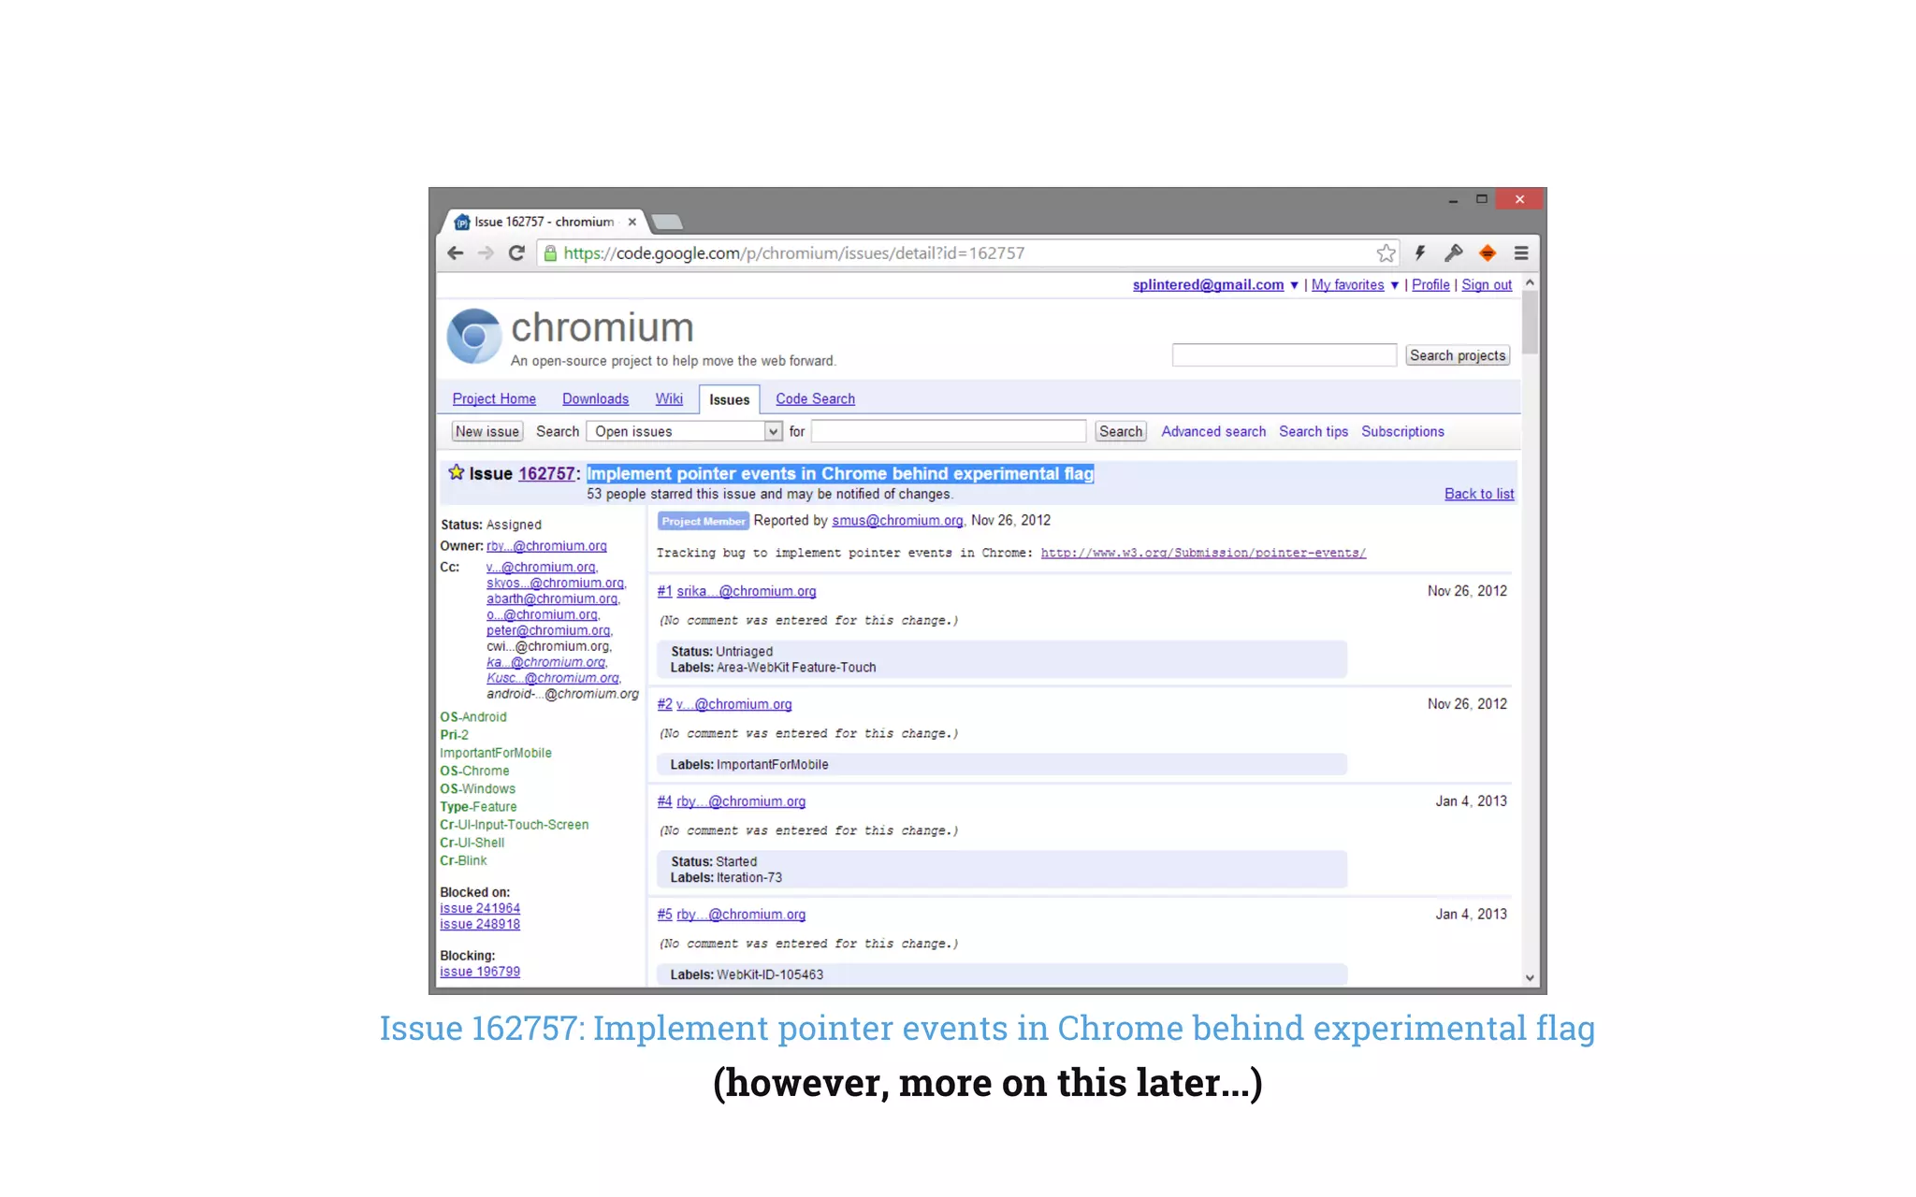Click the orange extension icon in toolbar
The width and height of the screenshot is (1916, 1197).
coord(1487,253)
